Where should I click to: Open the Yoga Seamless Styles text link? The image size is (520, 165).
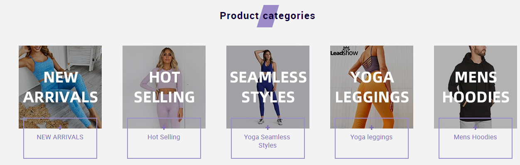[x=267, y=141]
